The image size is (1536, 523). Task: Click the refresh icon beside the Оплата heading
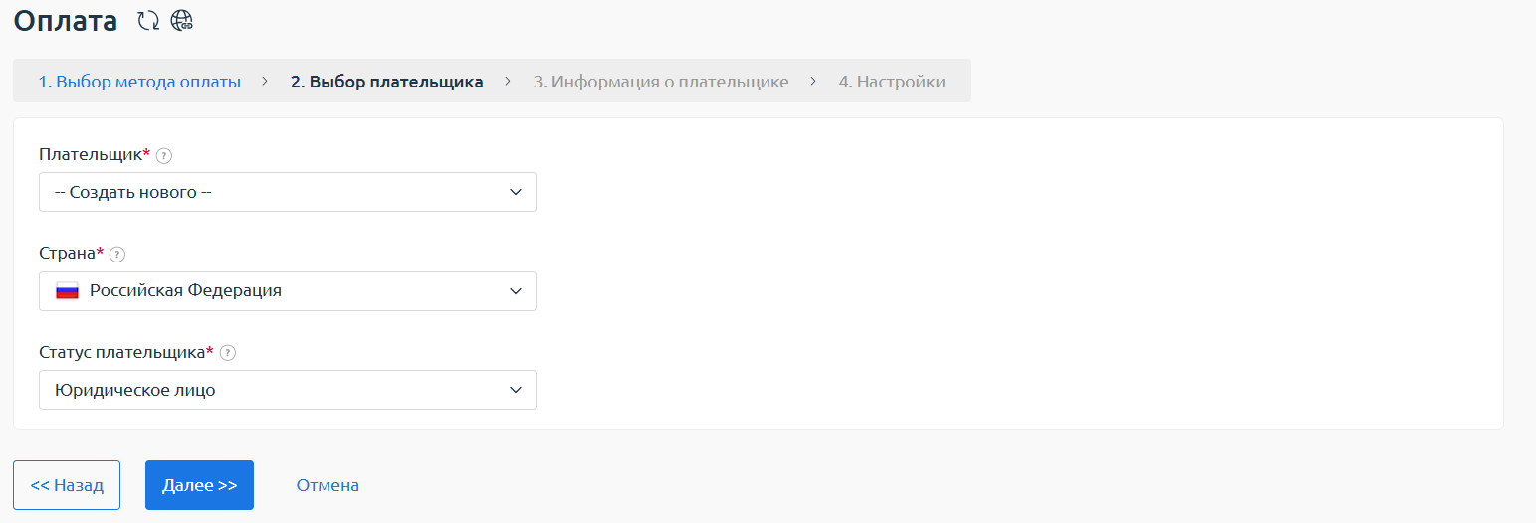click(x=148, y=20)
